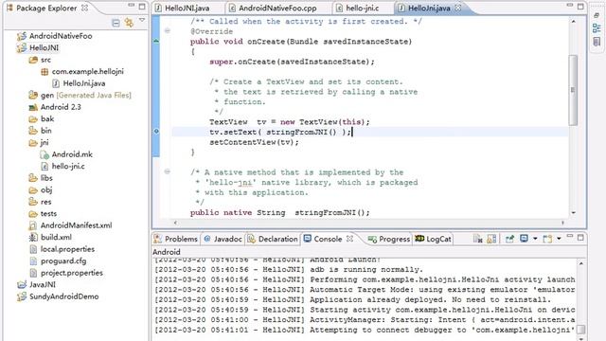This screenshot has width=606, height=341.
Task: Select package com.example.hellojni
Action: point(88,72)
